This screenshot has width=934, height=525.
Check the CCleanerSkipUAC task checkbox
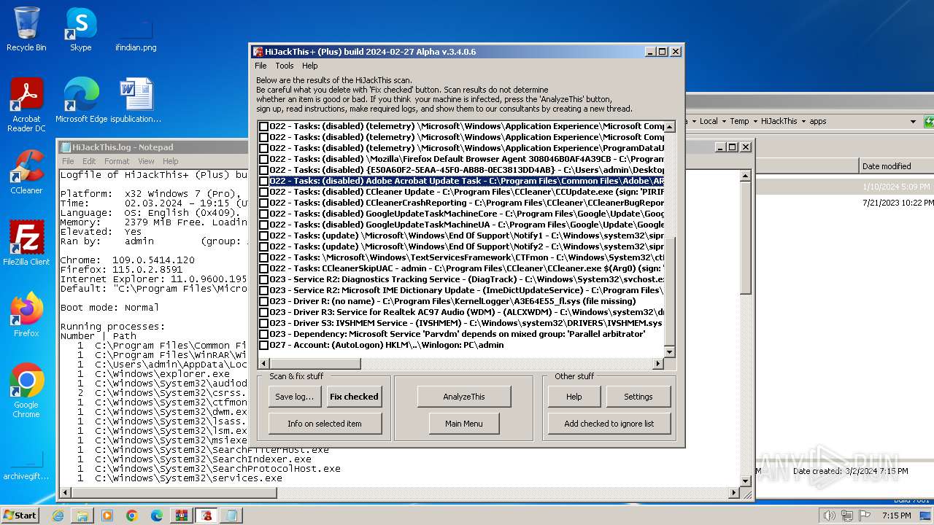click(x=264, y=268)
